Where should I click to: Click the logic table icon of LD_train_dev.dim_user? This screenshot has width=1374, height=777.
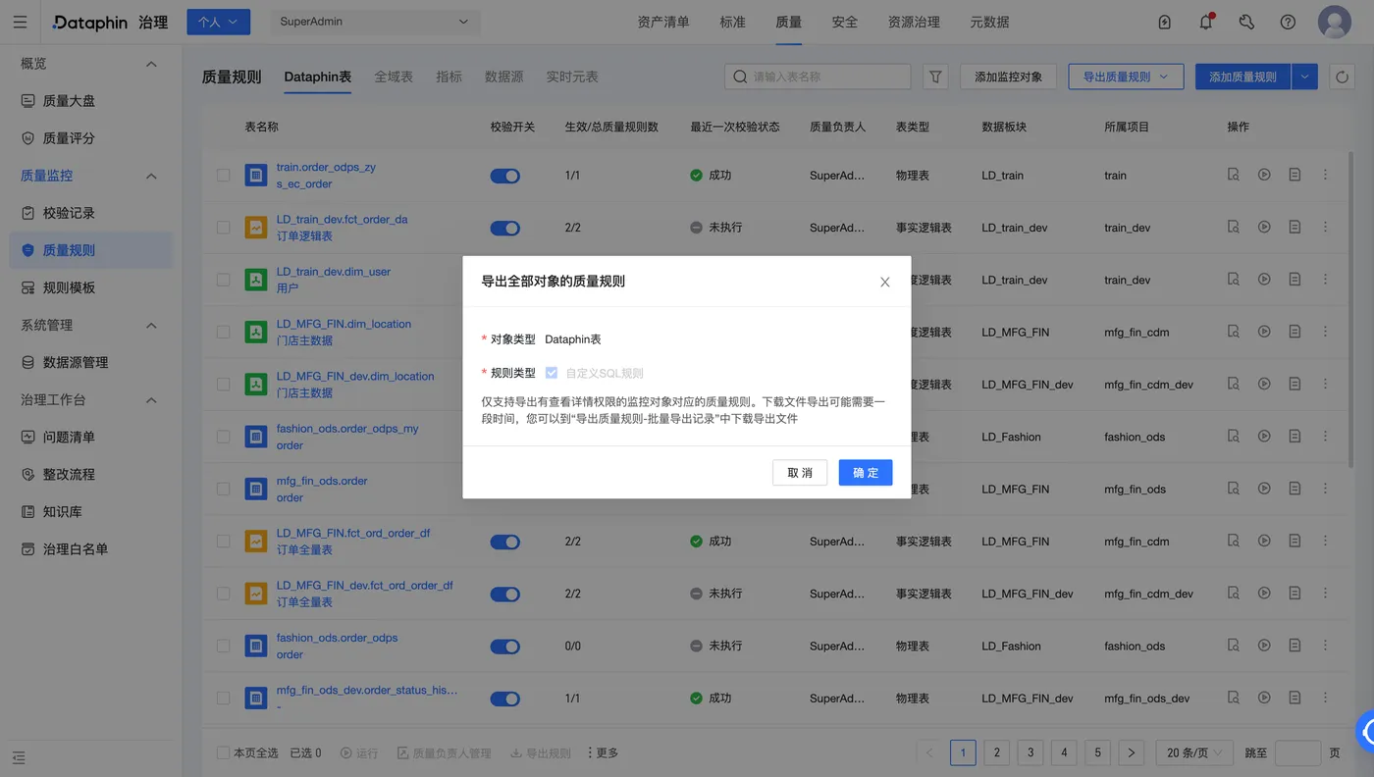click(x=256, y=280)
